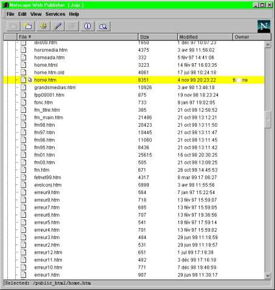This screenshot has height=290, width=275.
Task: Select the file erreur5.htm
Action: pos(47,222)
